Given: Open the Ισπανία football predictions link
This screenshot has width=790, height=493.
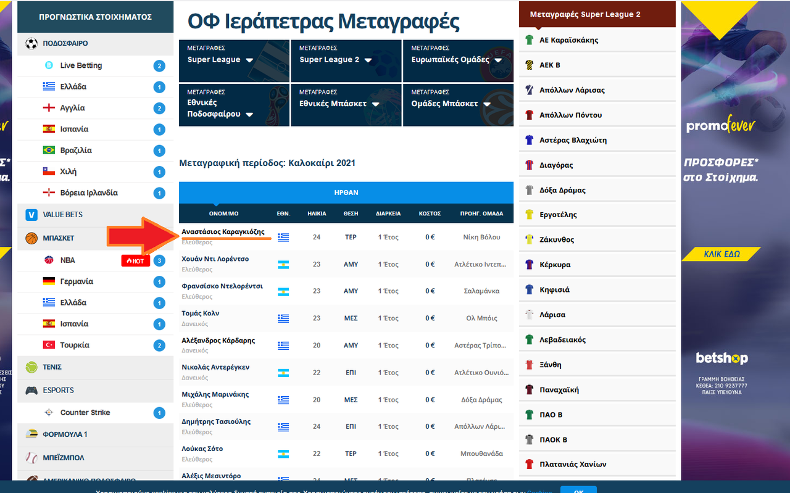Looking at the screenshot, I should (74, 129).
